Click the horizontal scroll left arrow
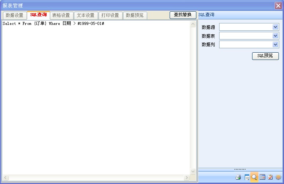Image resolution: width=284 pixels, height=184 pixels. point(5,178)
